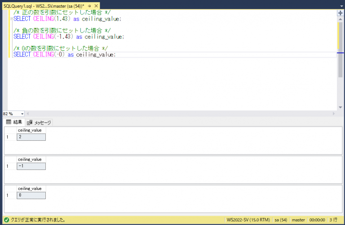Place cursor in the SELECT CEILING(1.43) line

pos(67,19)
